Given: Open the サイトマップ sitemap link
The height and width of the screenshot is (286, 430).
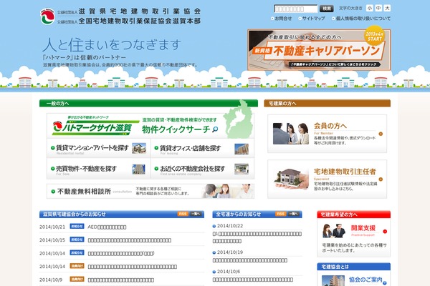Looking at the screenshot, I should [x=312, y=19].
